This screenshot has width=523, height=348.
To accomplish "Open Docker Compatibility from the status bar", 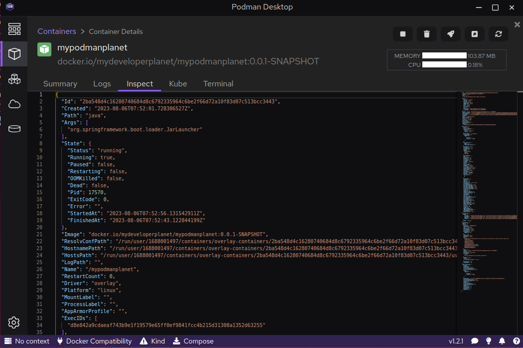I will (94, 341).
